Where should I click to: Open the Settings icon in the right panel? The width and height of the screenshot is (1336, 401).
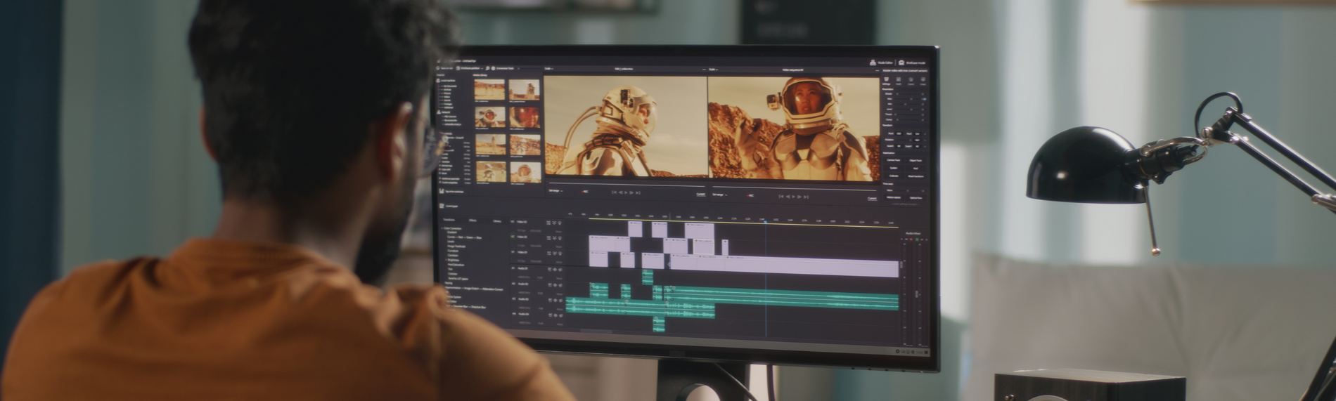[886, 81]
